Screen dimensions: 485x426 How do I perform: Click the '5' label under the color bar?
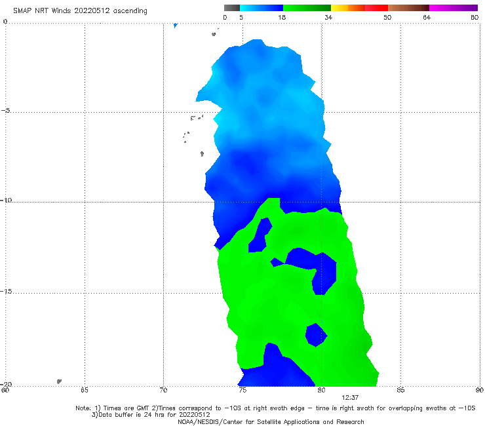click(241, 17)
